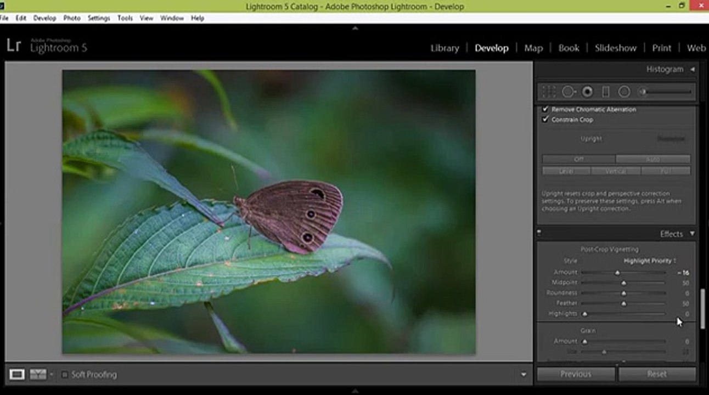
Task: Switch to the Web module
Action: click(x=696, y=48)
